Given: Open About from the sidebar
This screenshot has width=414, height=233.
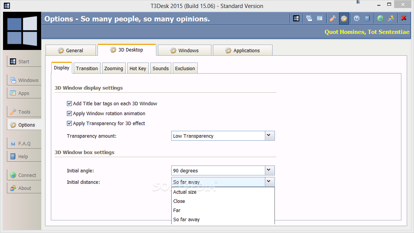Looking at the screenshot, I should click(x=24, y=188).
